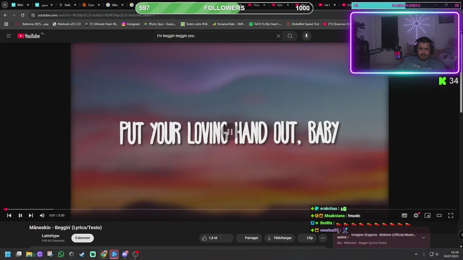Start voice search with the microphone
The width and height of the screenshot is (463, 260).
[x=306, y=36]
